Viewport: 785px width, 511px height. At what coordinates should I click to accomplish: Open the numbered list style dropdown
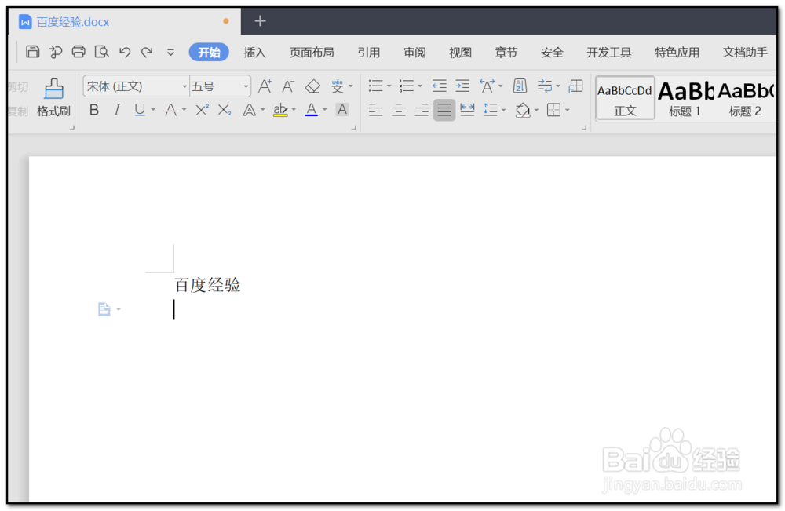420,86
